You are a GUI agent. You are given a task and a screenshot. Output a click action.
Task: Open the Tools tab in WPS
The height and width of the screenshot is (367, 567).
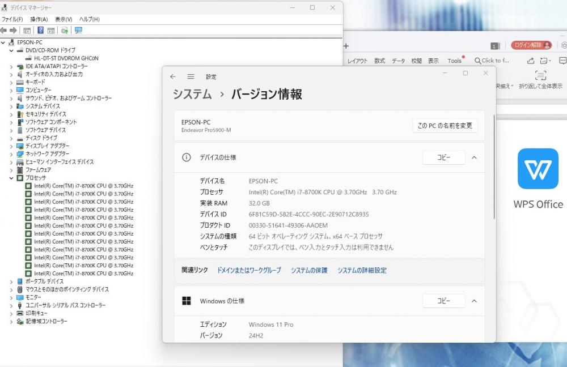455,61
